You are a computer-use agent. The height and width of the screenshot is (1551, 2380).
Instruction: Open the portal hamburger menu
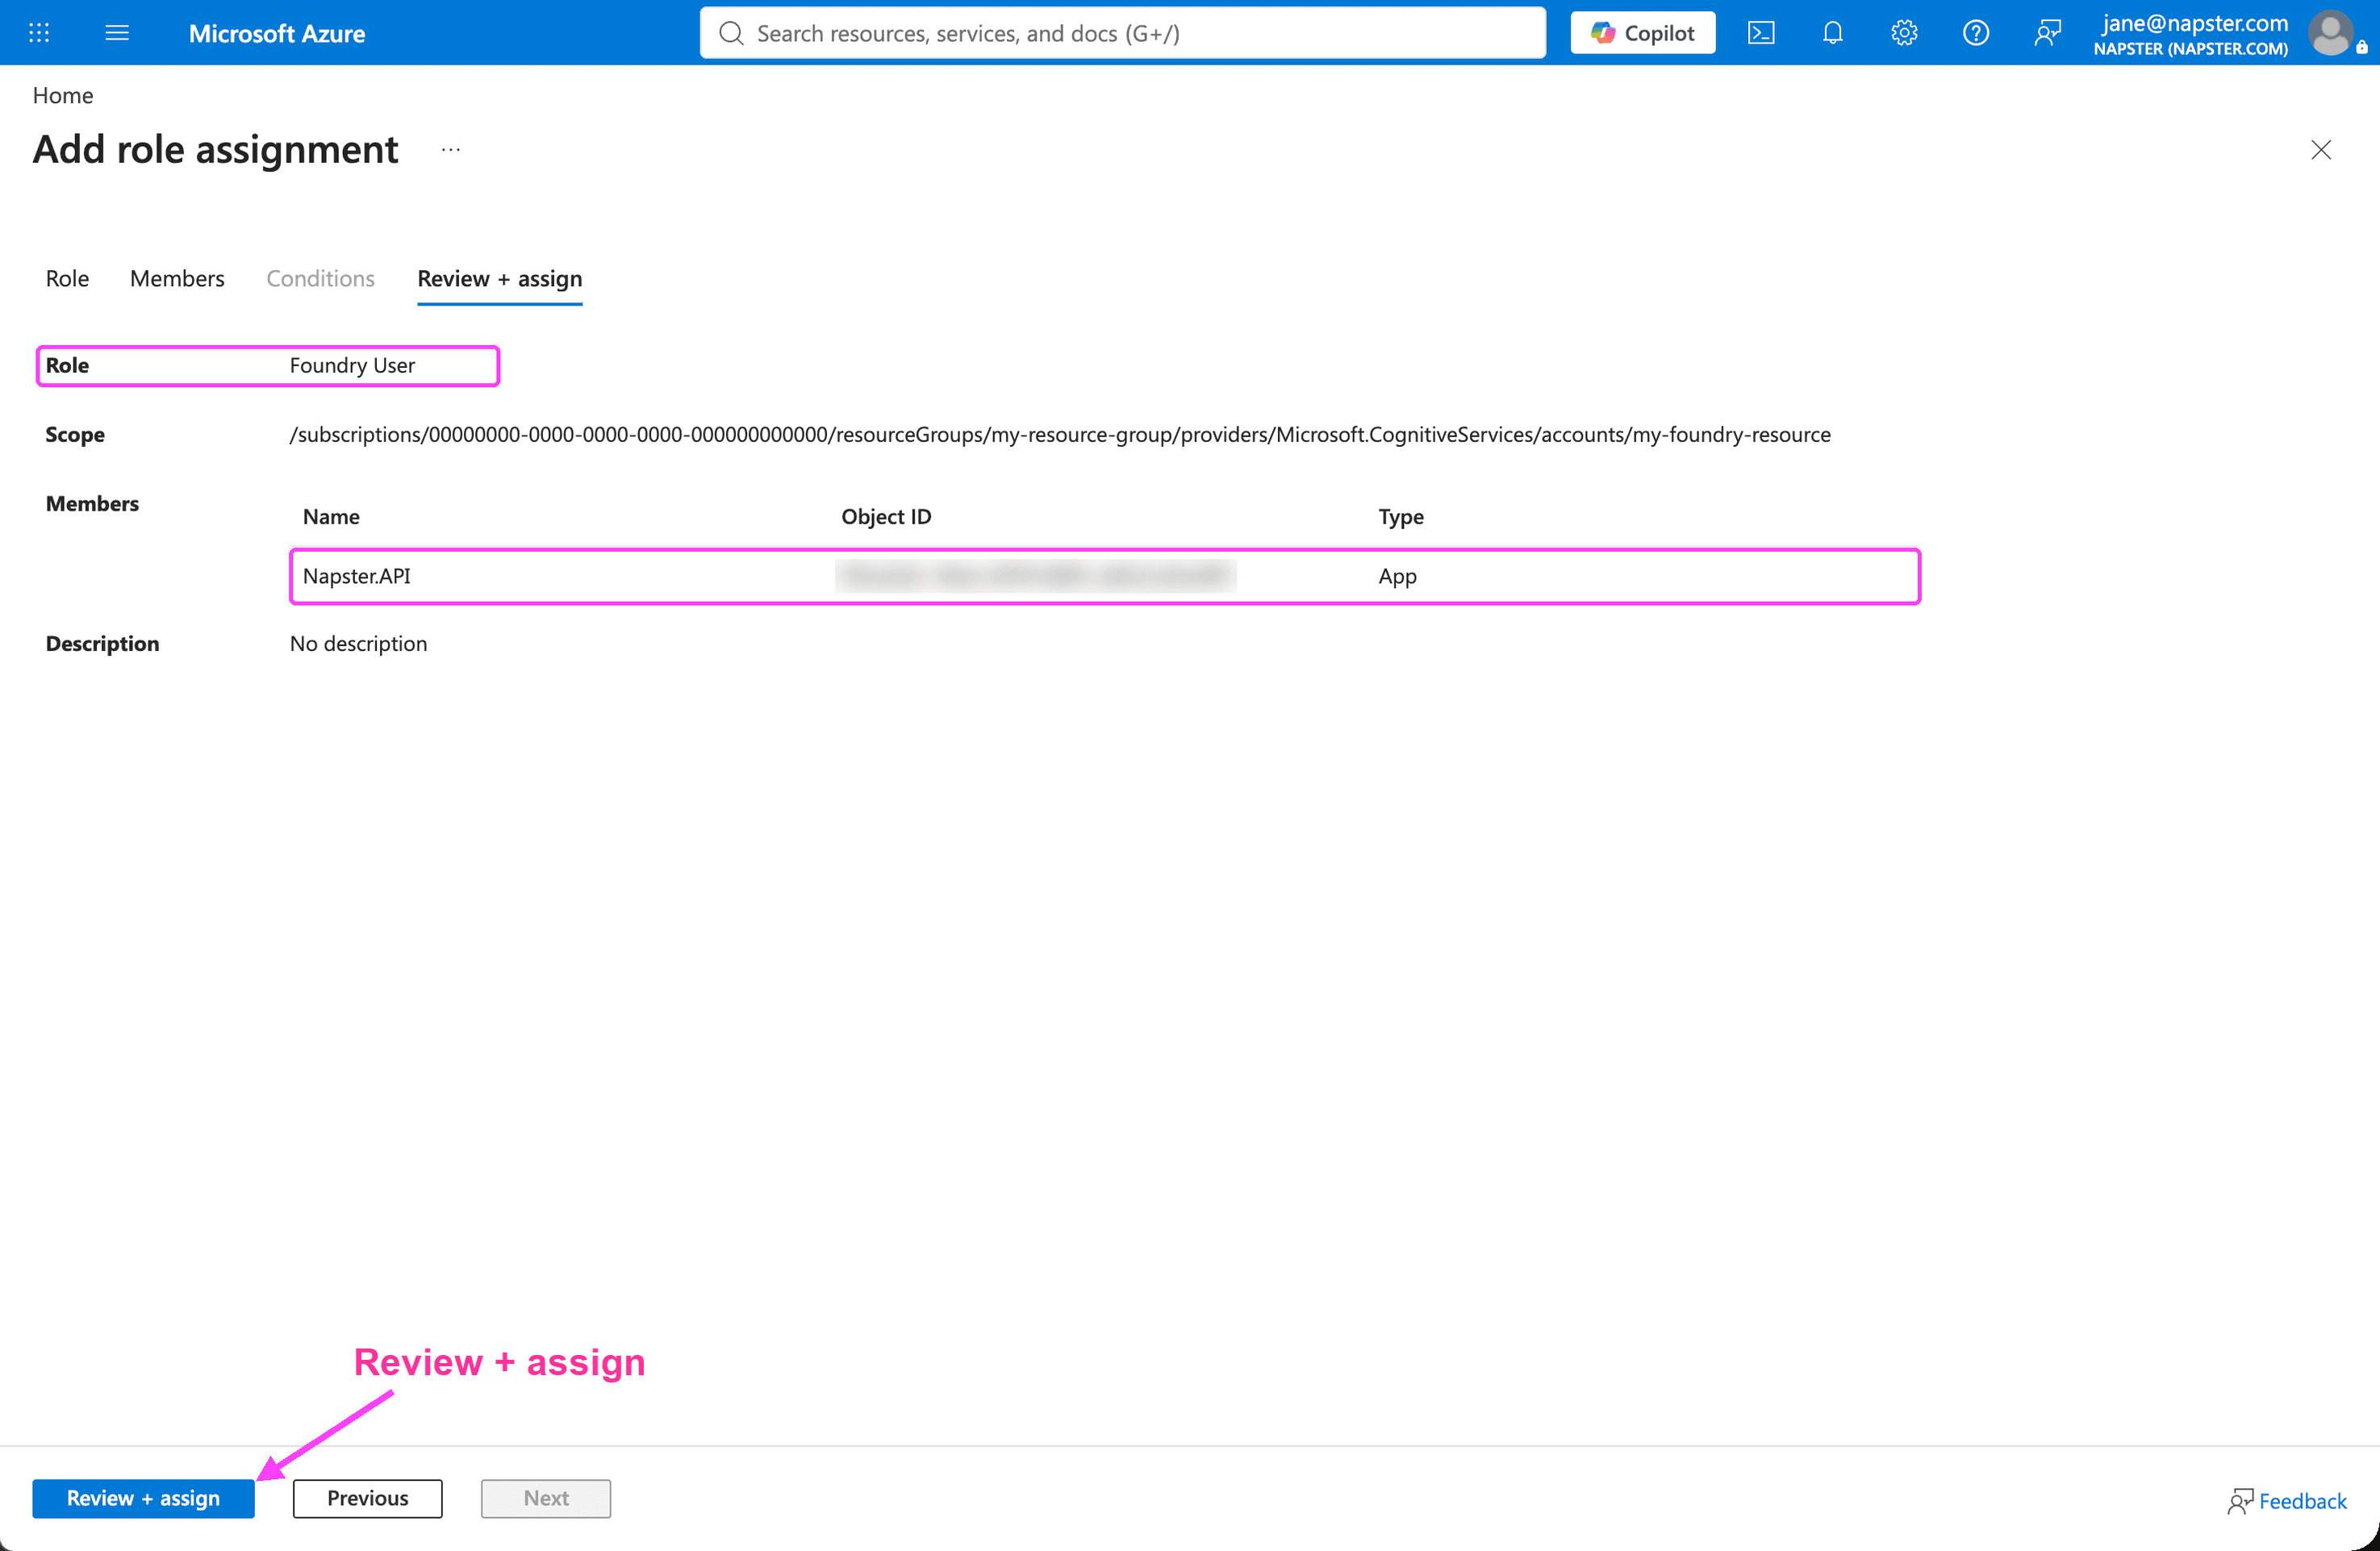click(117, 33)
